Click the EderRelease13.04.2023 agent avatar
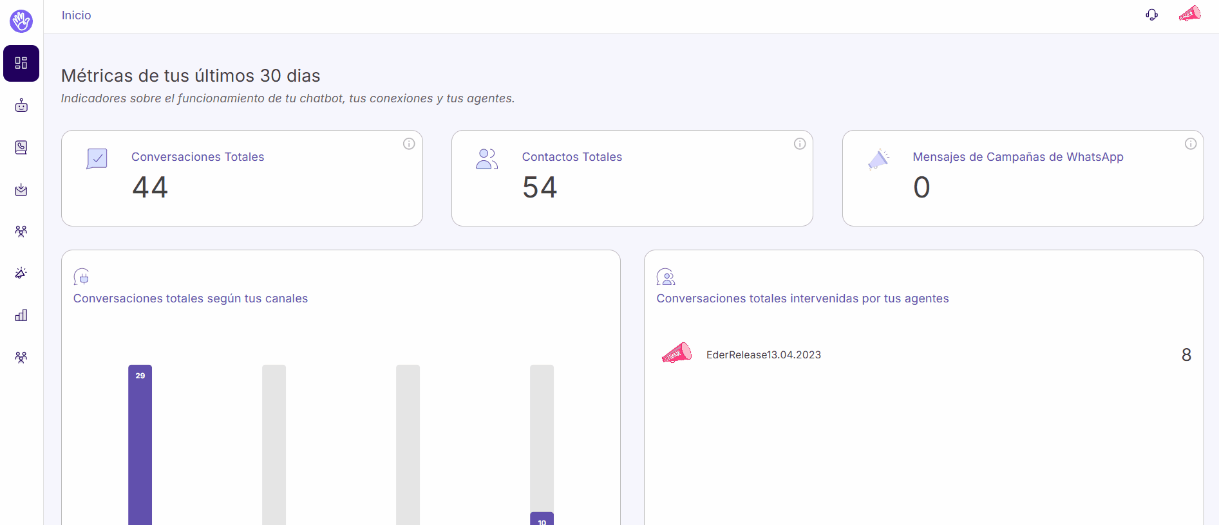The image size is (1219, 525). click(x=677, y=353)
